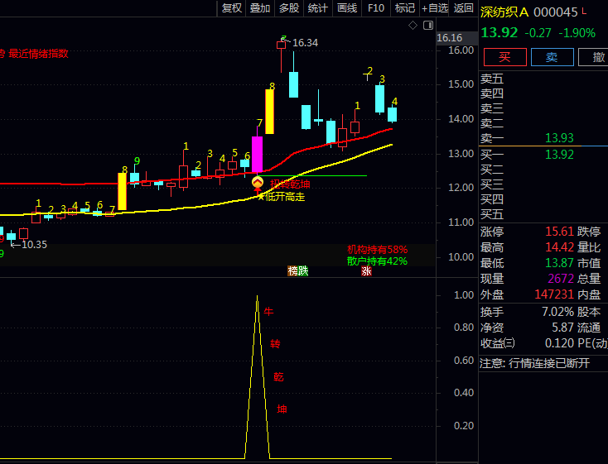608x464 pixels.
Task: Click the red 涨 marker icon
Action: tap(365, 270)
